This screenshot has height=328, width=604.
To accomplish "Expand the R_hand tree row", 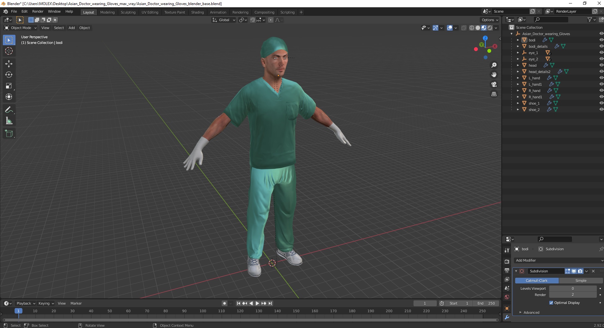I will 518,91.
